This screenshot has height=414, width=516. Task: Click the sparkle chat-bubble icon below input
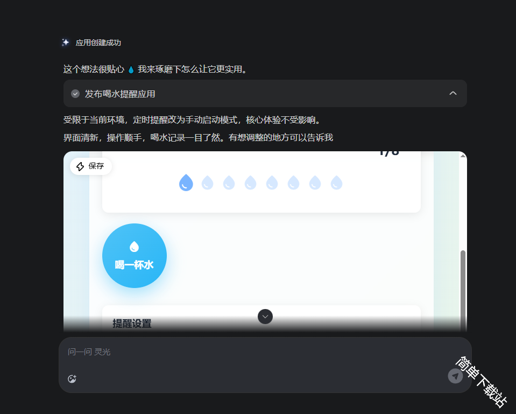[72, 379]
